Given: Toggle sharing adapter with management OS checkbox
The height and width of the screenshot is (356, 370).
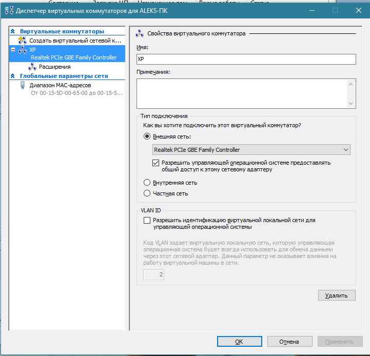Looking at the screenshot, I should click(x=155, y=163).
